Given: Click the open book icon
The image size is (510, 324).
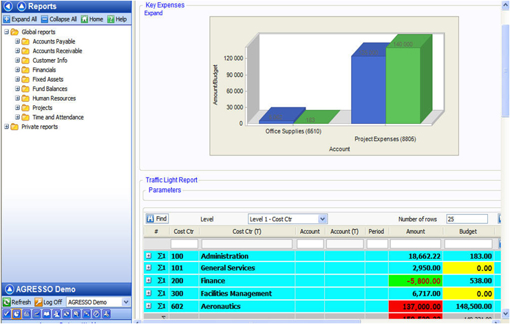Looking at the screenshot, I should click(x=47, y=314).
